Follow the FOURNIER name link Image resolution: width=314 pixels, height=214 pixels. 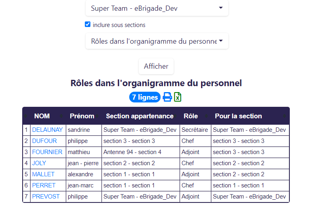(47, 152)
